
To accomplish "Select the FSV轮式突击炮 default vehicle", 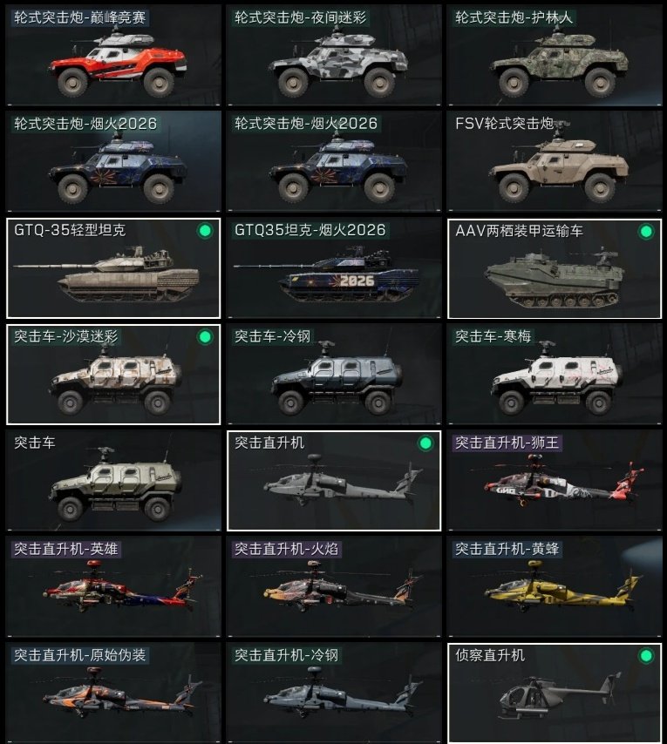I will point(555,161).
